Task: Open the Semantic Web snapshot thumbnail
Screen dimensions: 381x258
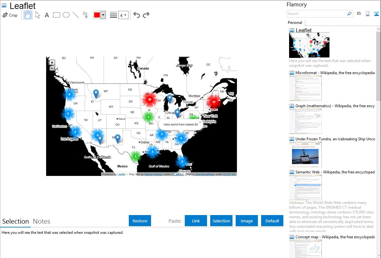Action: (305, 187)
